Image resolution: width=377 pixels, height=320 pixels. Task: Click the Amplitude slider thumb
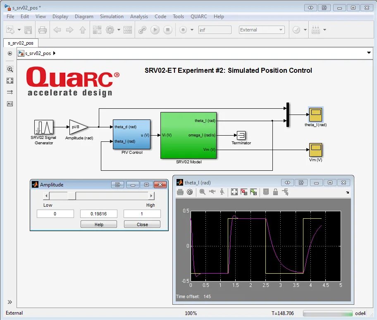(72, 196)
